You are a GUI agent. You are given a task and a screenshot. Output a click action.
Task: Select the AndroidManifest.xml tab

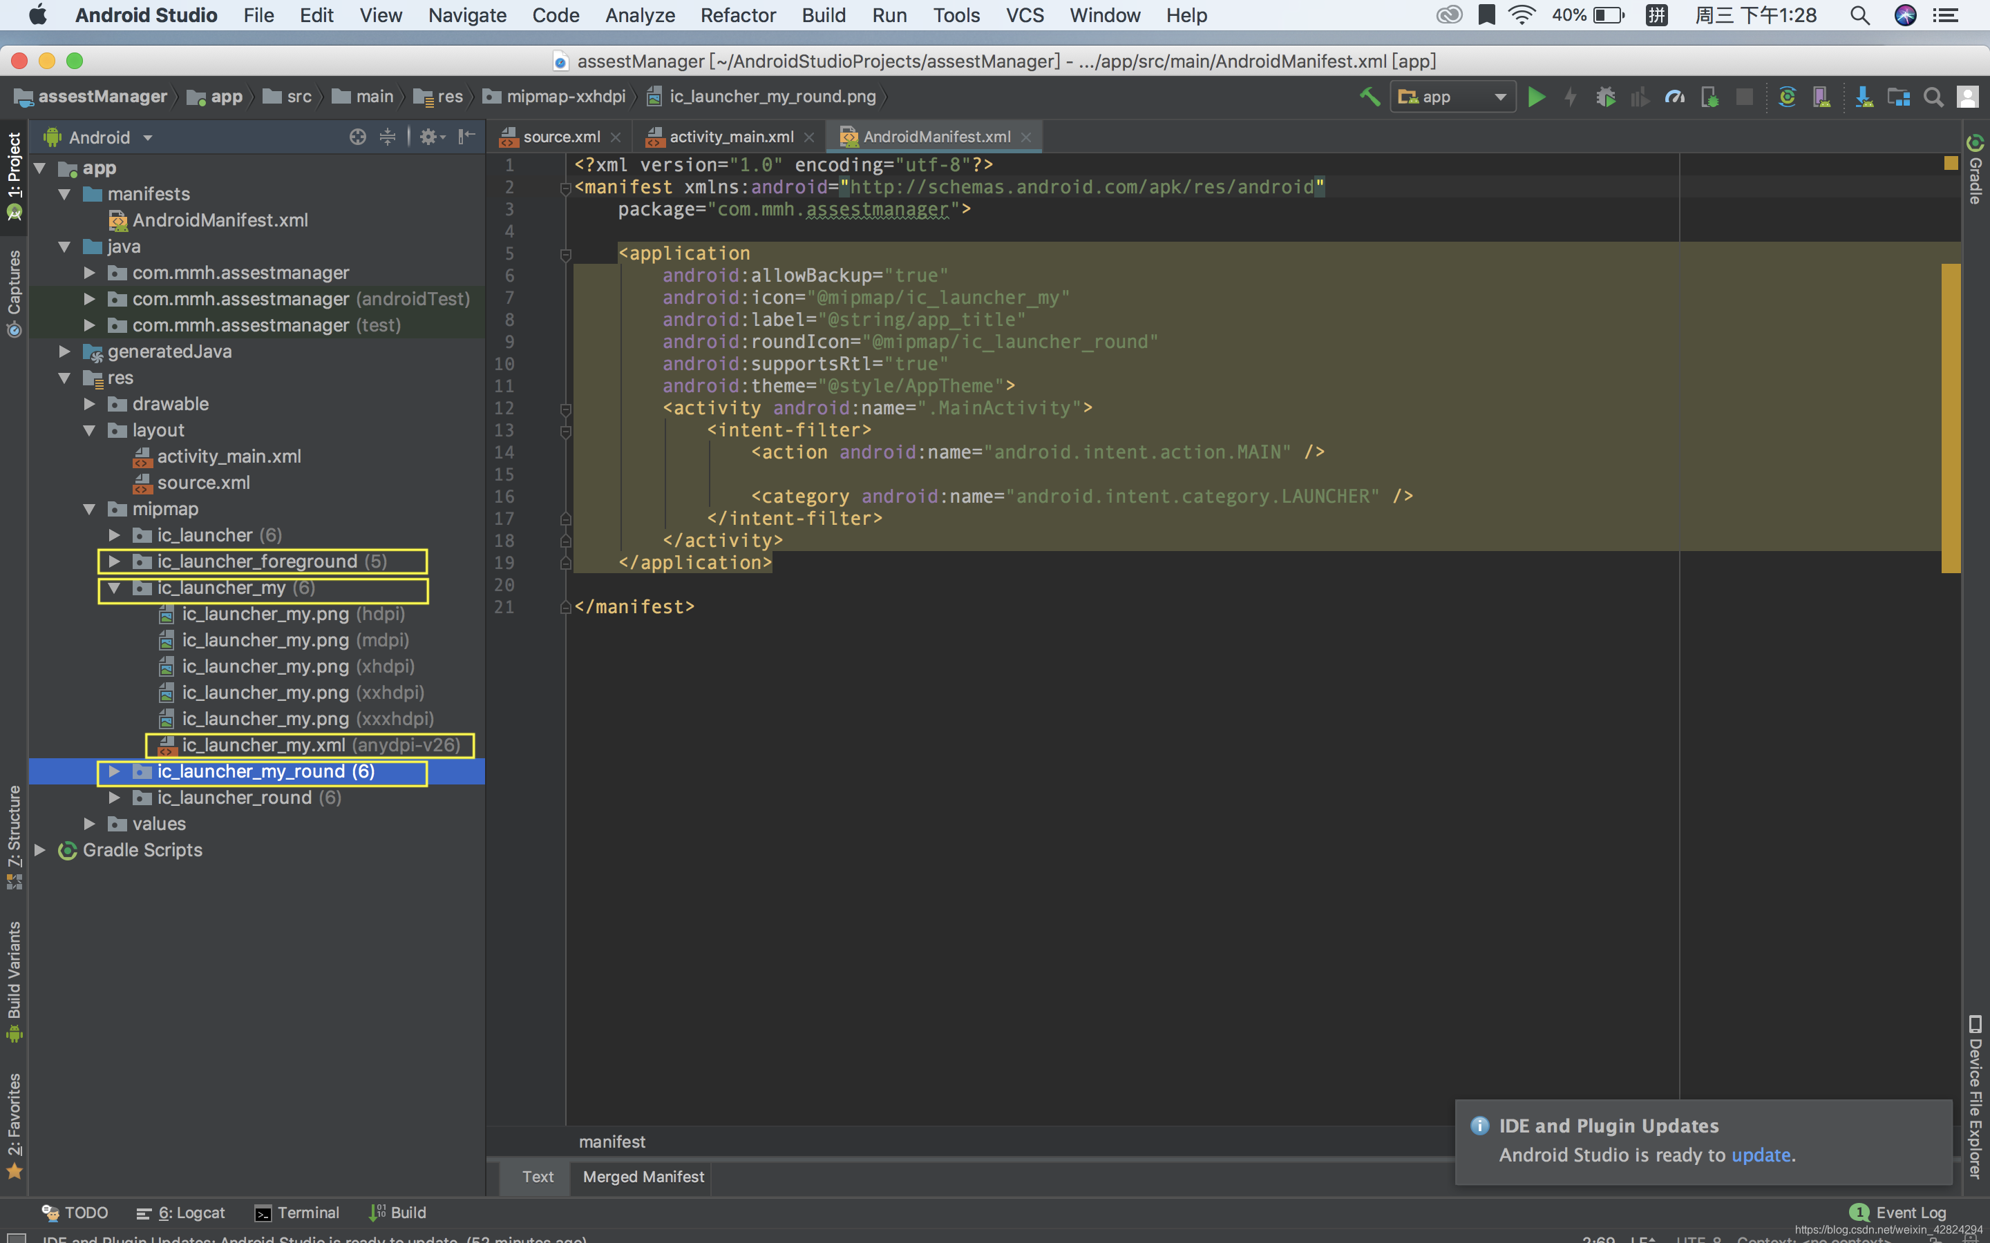(936, 135)
